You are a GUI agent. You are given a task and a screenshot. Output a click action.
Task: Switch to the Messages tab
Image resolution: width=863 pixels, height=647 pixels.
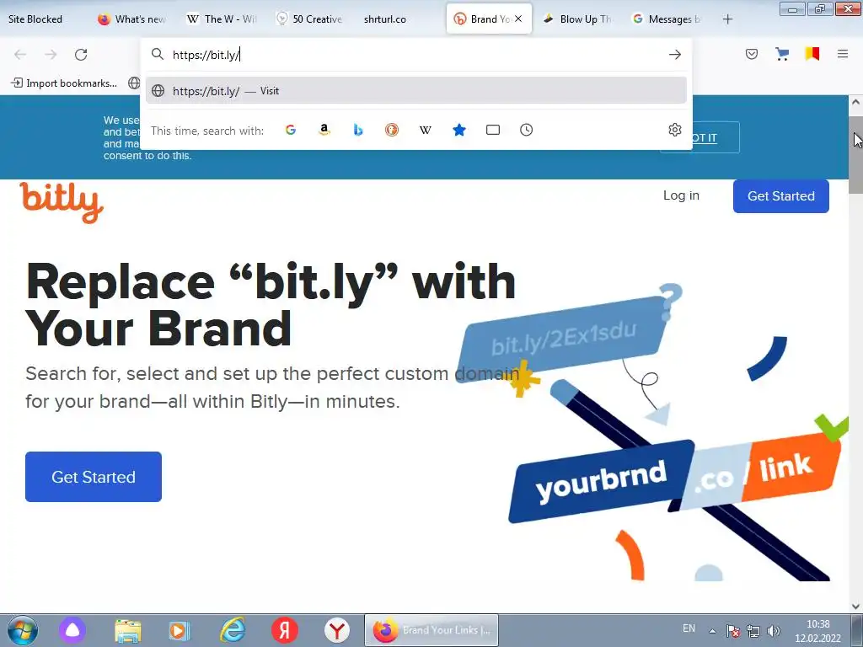(x=667, y=19)
